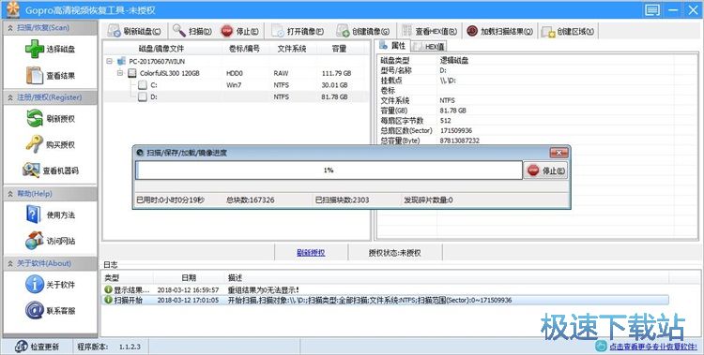This screenshot has width=704, height=355.
Task: Click the 停止 button in the toolbar
Action: click(x=239, y=31)
